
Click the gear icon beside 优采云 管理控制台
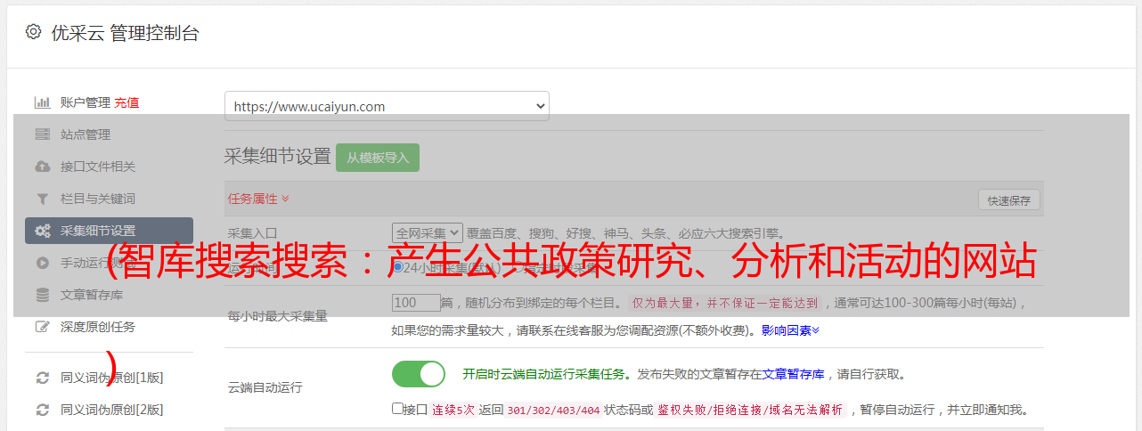point(33,32)
